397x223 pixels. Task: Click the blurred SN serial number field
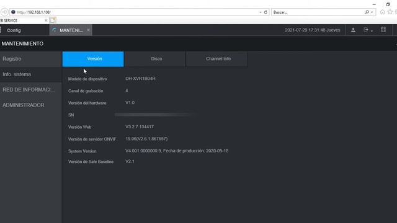point(154,115)
